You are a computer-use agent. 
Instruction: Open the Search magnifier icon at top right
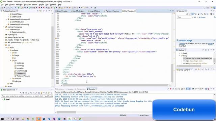[204, 8]
